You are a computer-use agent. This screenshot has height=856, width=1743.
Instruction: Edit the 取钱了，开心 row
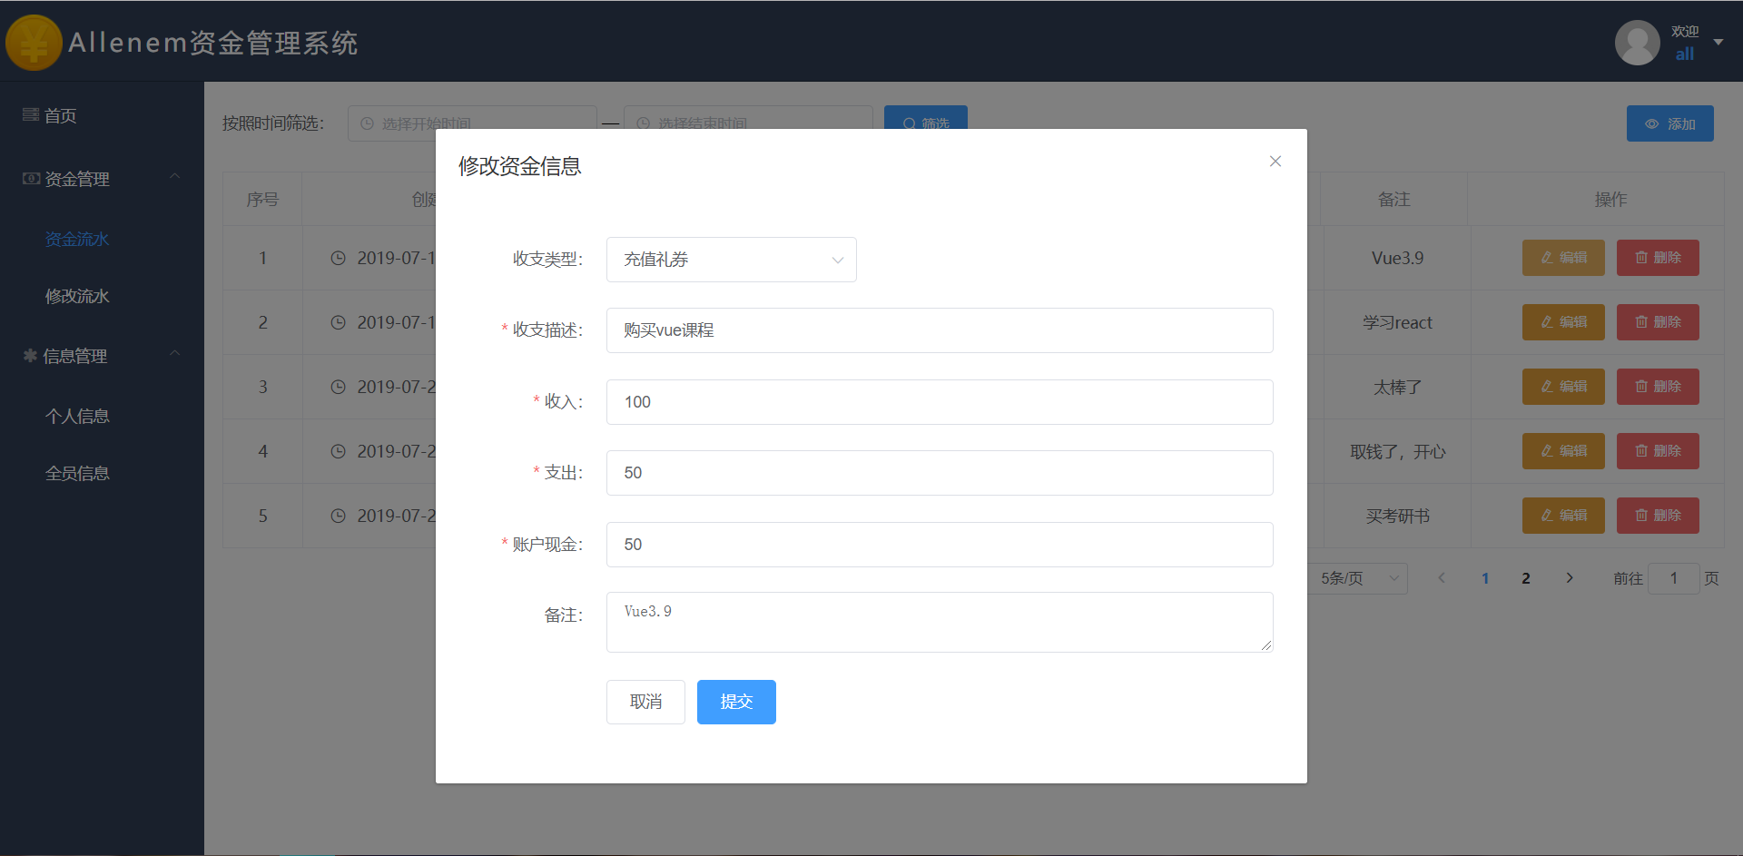click(1562, 451)
